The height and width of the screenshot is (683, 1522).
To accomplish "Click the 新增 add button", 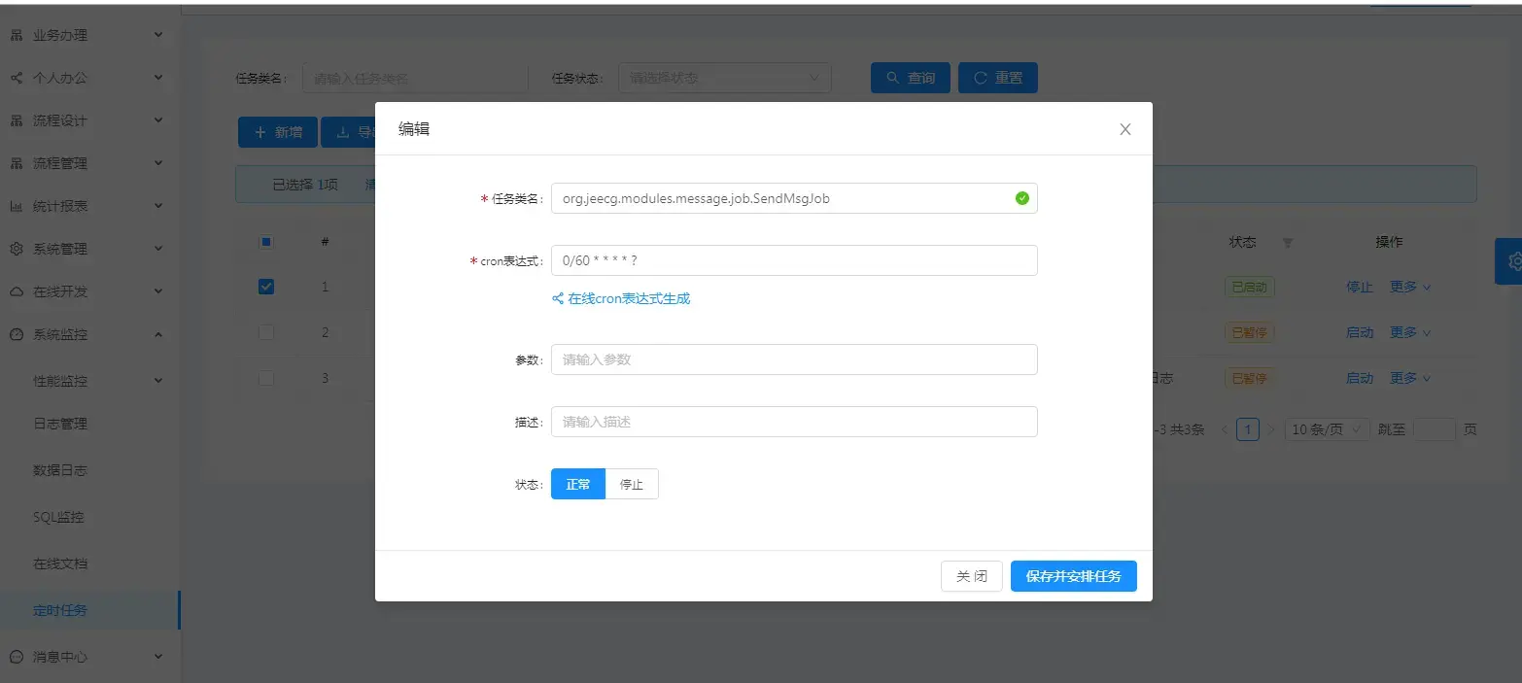I will click(278, 132).
